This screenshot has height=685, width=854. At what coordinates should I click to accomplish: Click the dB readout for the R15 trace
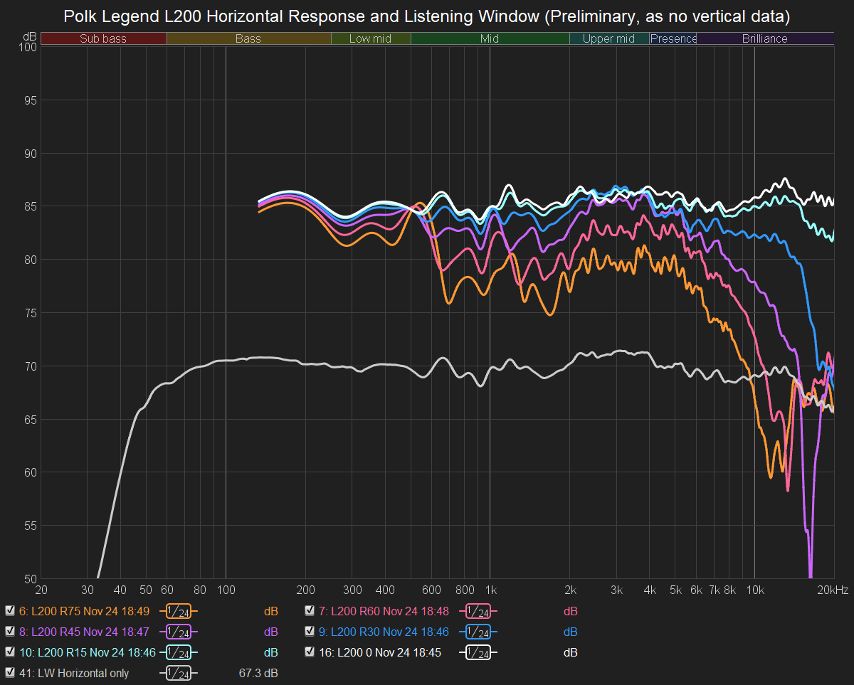click(270, 652)
